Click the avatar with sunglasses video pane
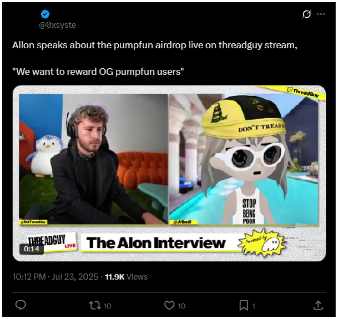 [x=244, y=160]
